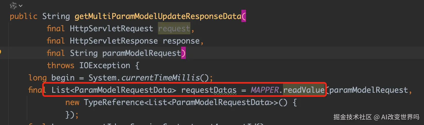
Task: Select the HttpServletRequest type name
Action: click(111, 28)
